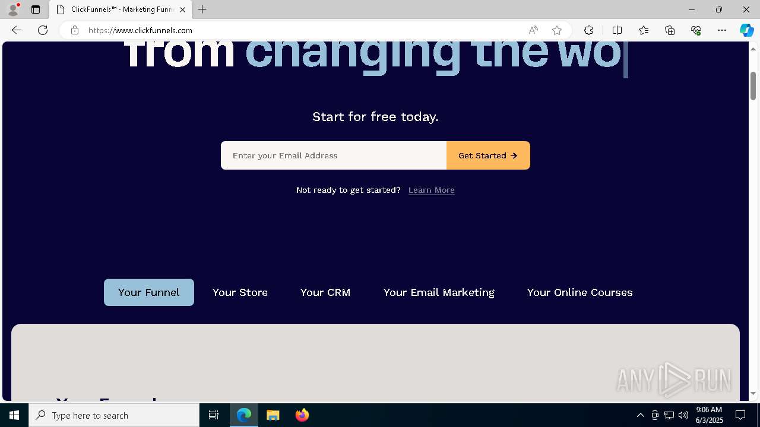Open the notification center icon
This screenshot has height=427, width=760.
coord(740,415)
